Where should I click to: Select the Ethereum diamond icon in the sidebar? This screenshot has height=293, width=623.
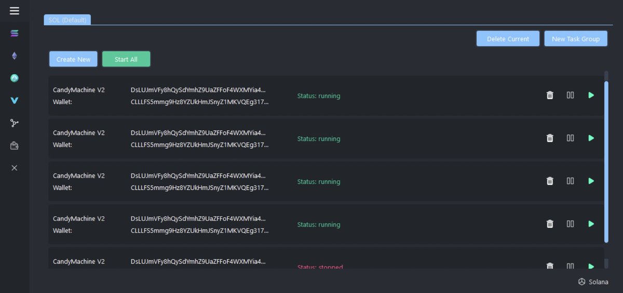pyautogui.click(x=15, y=56)
